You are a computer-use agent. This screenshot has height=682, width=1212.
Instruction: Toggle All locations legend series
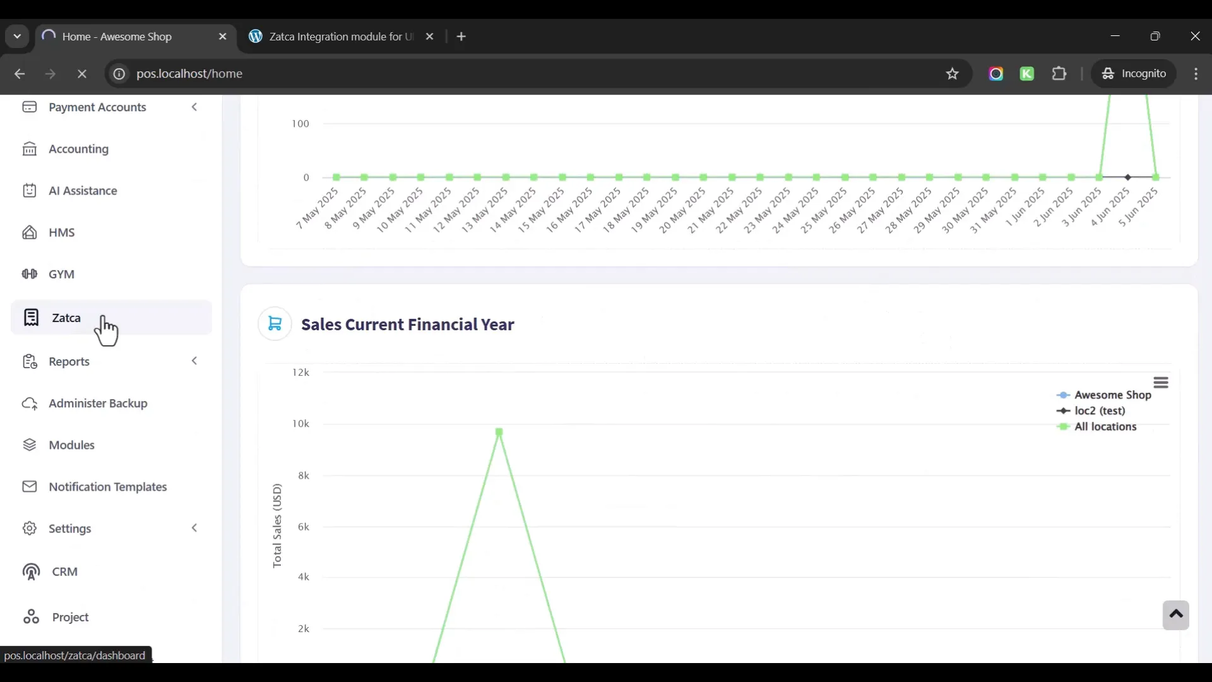(1105, 427)
